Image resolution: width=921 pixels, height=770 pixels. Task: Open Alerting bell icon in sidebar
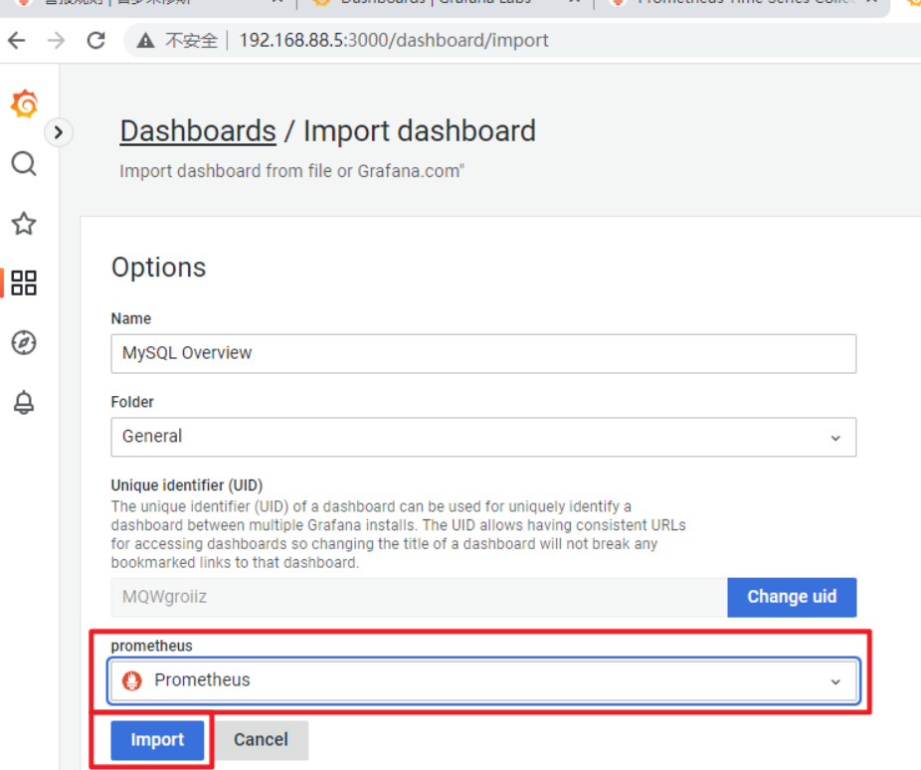pos(24,402)
